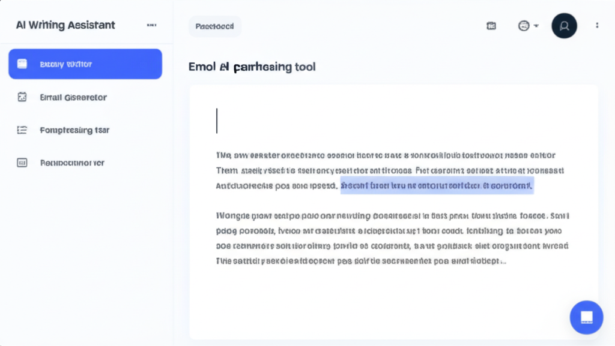Click the document icon inside Essay Writer button
The width and height of the screenshot is (615, 346).
pos(22,64)
